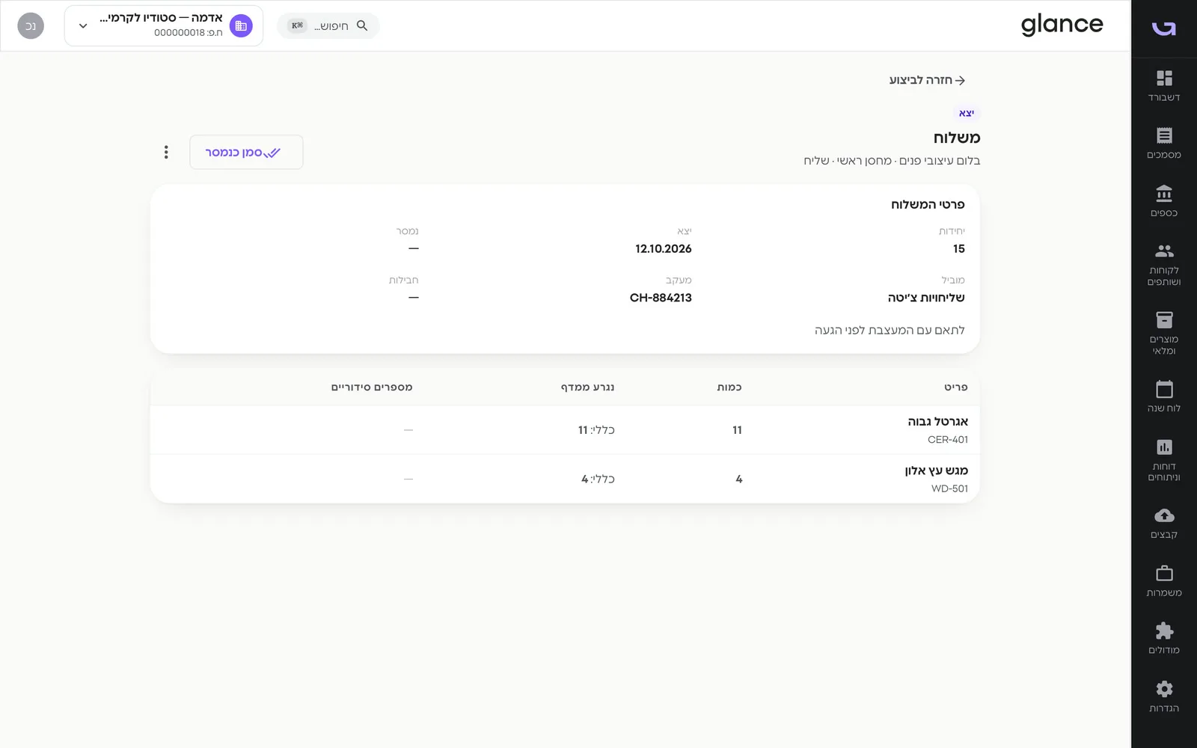This screenshot has width=1197, height=748.
Task: Open קבצים files upload section
Action: click(1164, 524)
